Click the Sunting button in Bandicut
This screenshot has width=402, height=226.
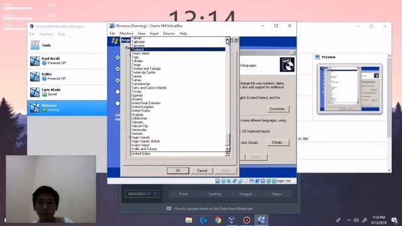(x=215, y=194)
